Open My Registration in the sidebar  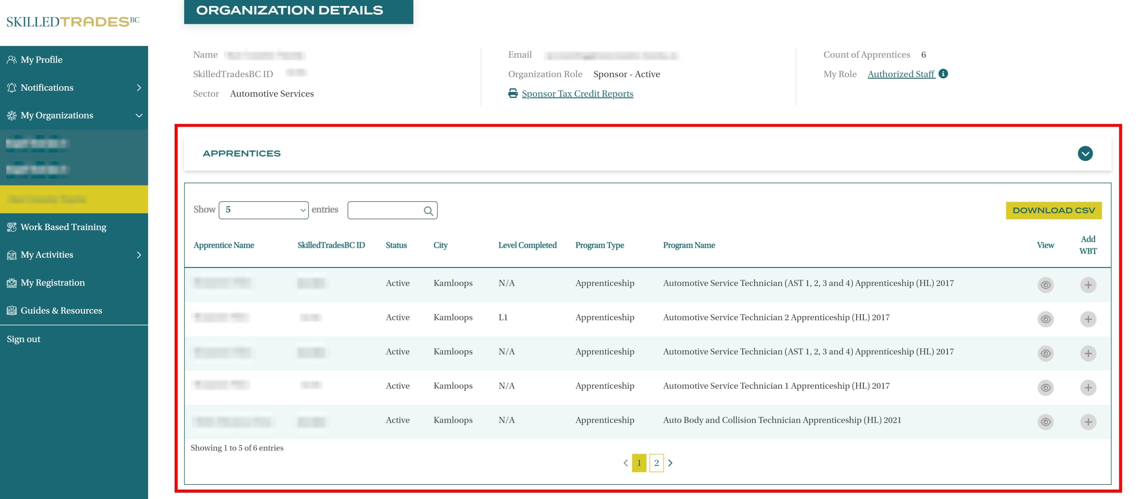(x=52, y=282)
